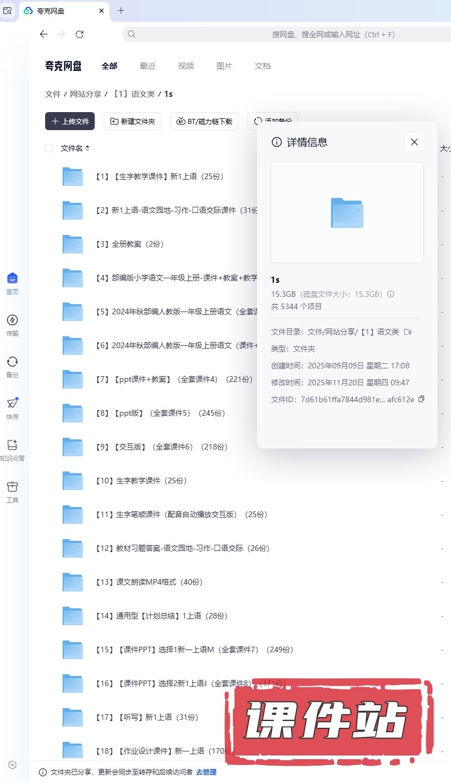This screenshot has height=783, width=451.
Task: Toggle the select-all checkbox beside 文件名
Action: (x=49, y=148)
